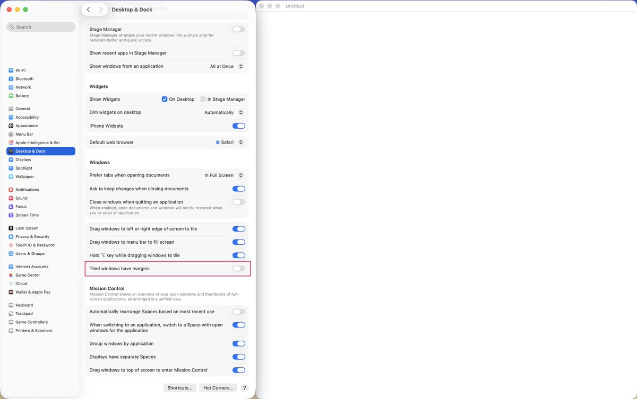Check the In Stage Manager checkbox
The width and height of the screenshot is (637, 399).
tap(203, 99)
